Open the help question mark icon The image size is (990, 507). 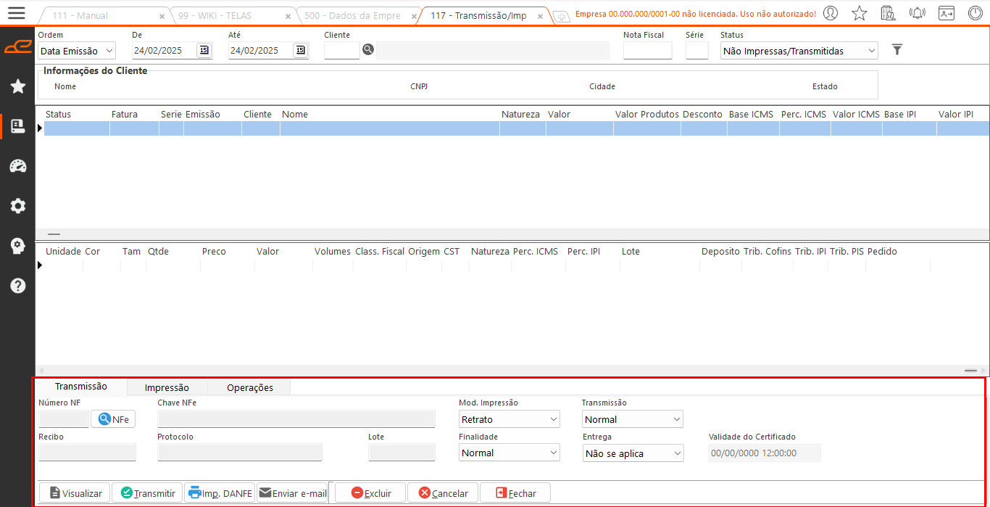pyautogui.click(x=18, y=285)
